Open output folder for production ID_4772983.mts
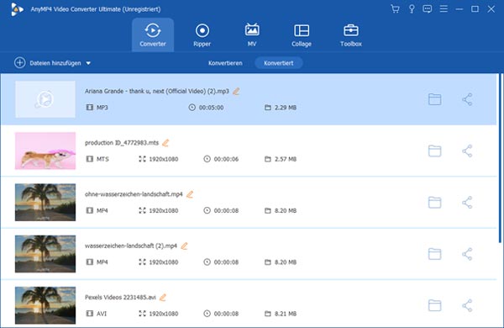The width and height of the screenshot is (504, 328). point(434,151)
